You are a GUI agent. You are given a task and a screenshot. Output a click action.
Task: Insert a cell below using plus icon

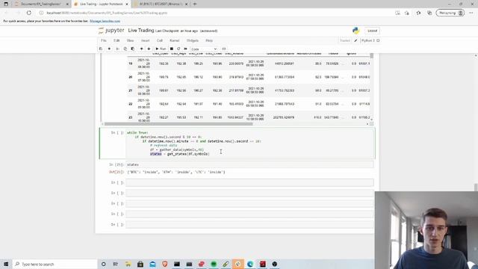tap(109, 49)
